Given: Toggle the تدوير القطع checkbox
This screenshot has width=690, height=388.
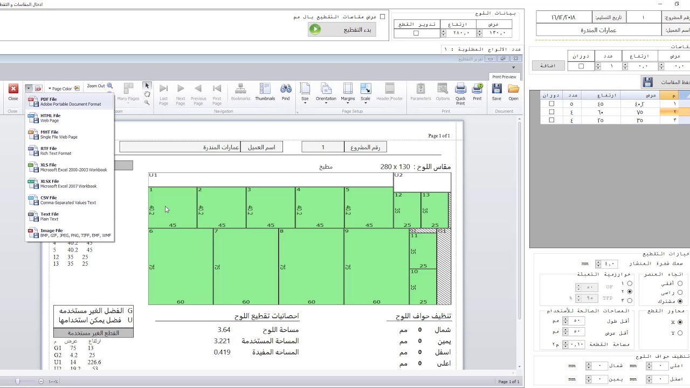Looking at the screenshot, I should [x=416, y=33].
